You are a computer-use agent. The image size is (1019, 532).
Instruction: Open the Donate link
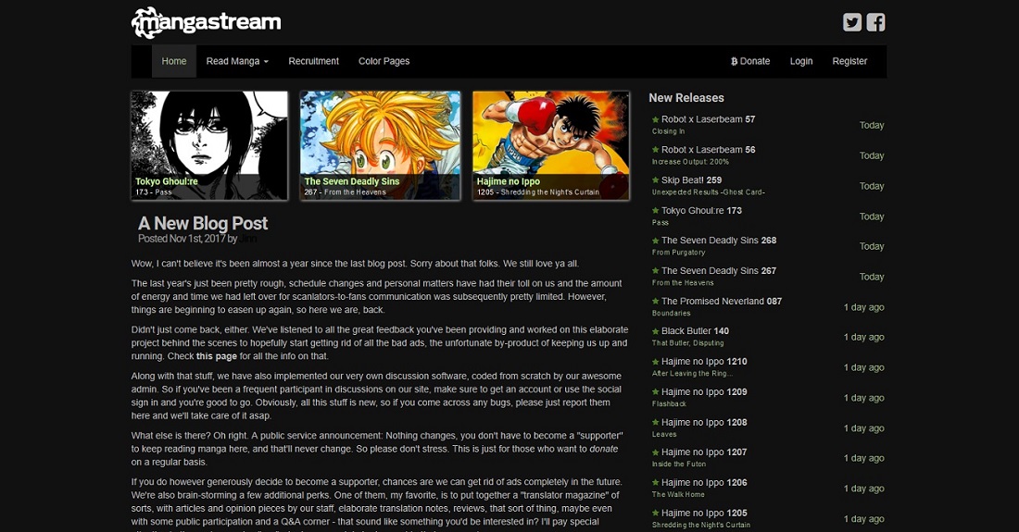tap(750, 61)
